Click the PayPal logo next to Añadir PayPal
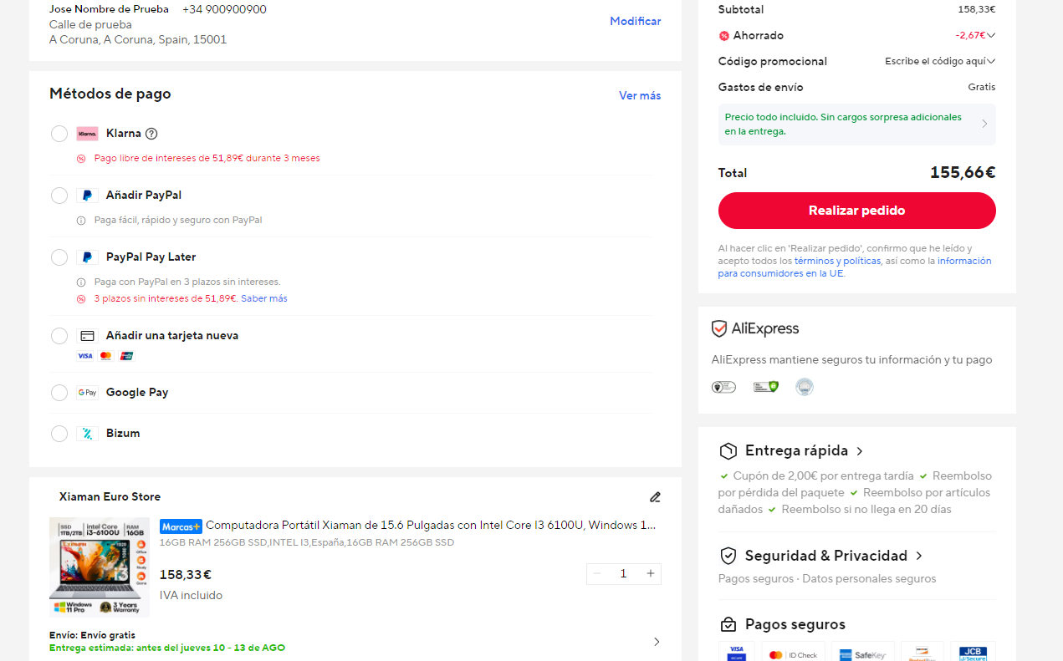 click(x=87, y=196)
